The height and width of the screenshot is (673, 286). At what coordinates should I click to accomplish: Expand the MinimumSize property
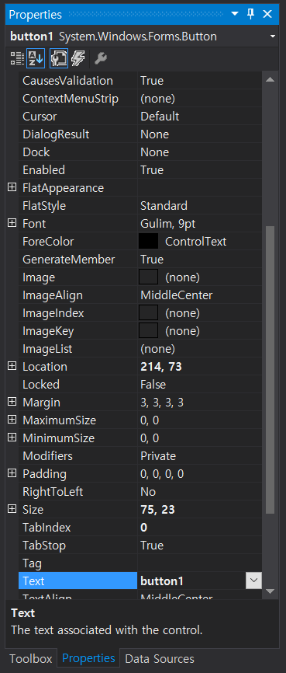(x=12, y=438)
